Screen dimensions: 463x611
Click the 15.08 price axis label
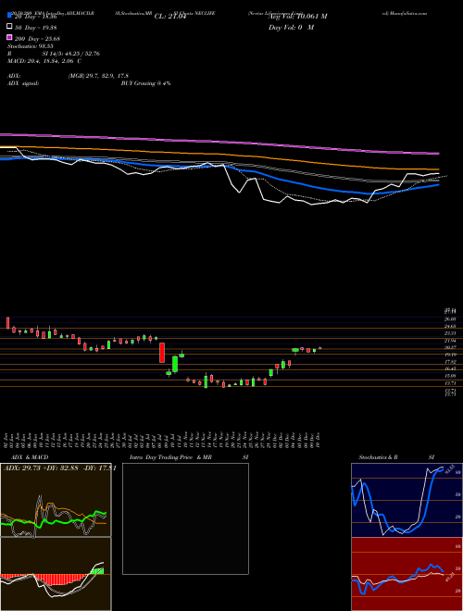tap(451, 376)
